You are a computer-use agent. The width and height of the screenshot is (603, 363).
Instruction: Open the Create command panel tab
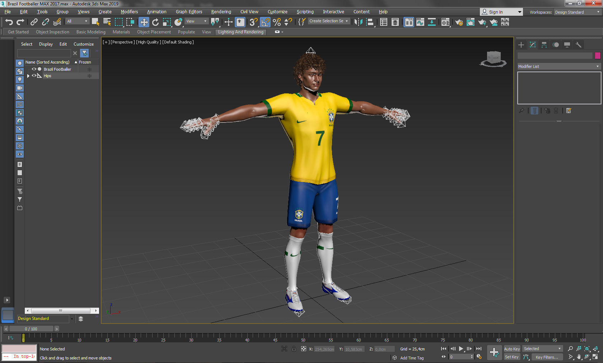pyautogui.click(x=521, y=45)
